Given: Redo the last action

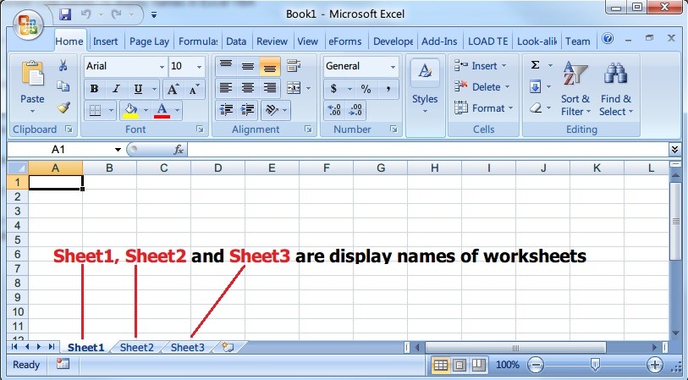Looking at the screenshot, I should pos(116,14).
